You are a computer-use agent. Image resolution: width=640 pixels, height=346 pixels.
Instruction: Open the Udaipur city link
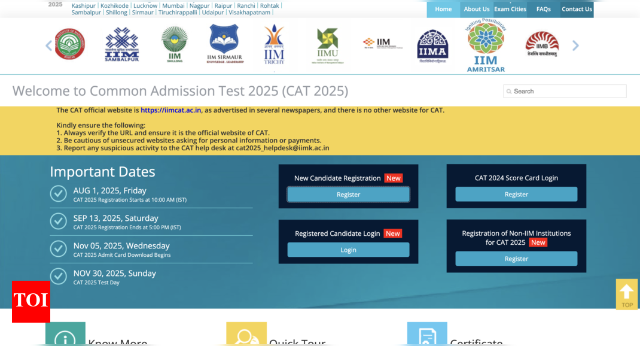213,13
